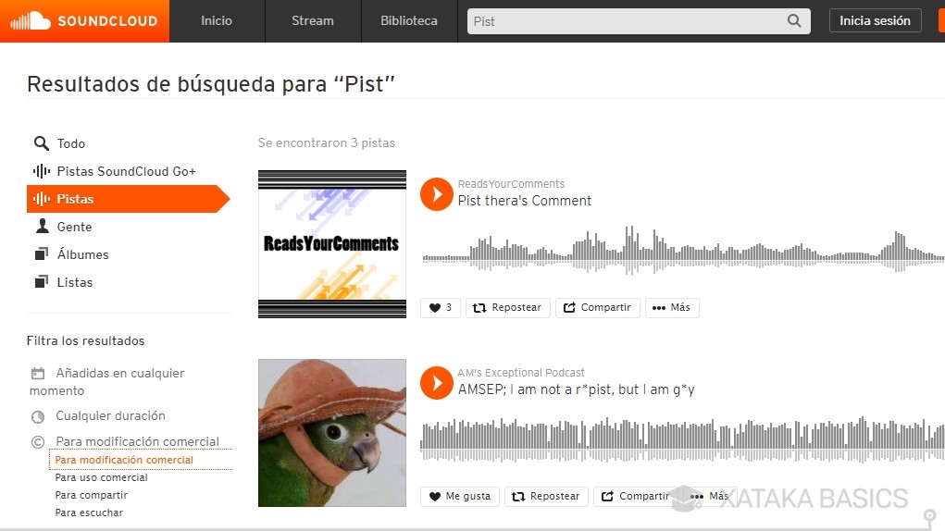
Task: Filter results by Gente
Action: tap(74, 227)
